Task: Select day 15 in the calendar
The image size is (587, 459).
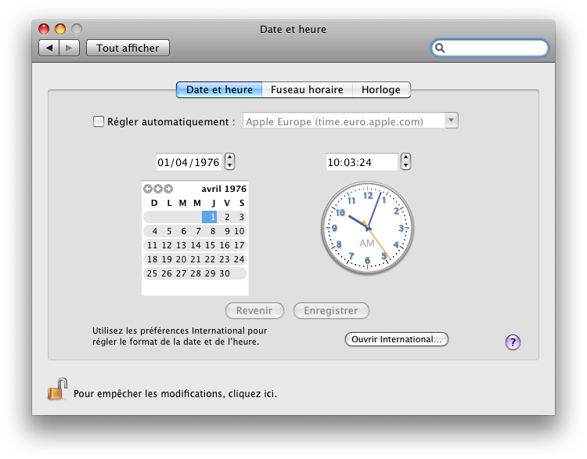Action: pyautogui.click(x=210, y=245)
